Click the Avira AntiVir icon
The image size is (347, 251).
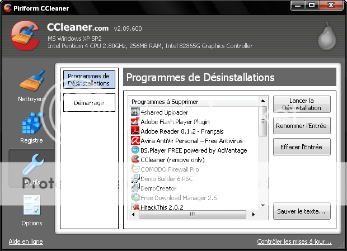pyautogui.click(x=135, y=140)
